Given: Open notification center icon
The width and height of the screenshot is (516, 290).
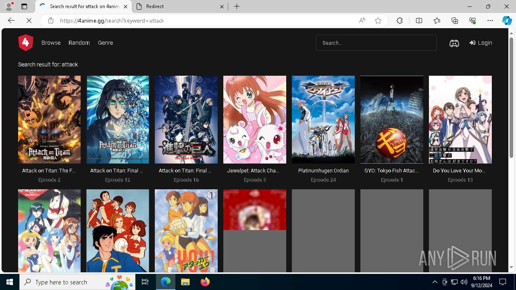Looking at the screenshot, I should (503, 282).
